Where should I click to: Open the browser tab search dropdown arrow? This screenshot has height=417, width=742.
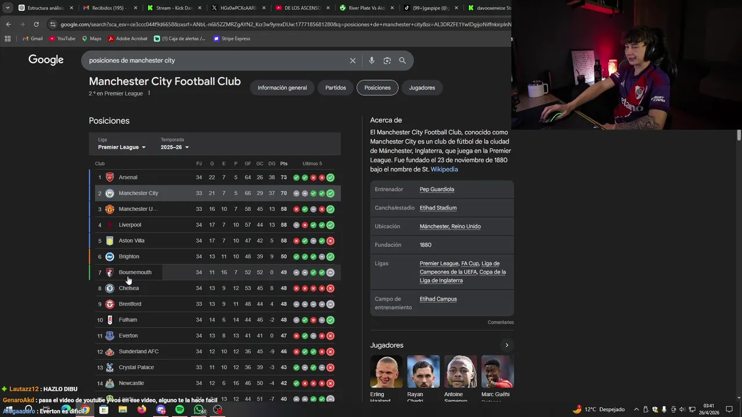8,8
